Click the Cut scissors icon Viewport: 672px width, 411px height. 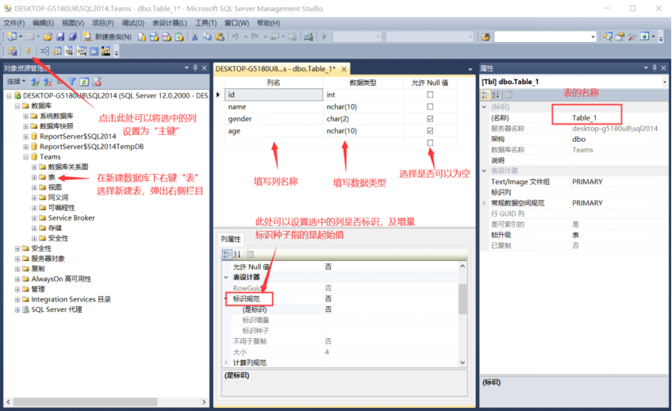194,36
